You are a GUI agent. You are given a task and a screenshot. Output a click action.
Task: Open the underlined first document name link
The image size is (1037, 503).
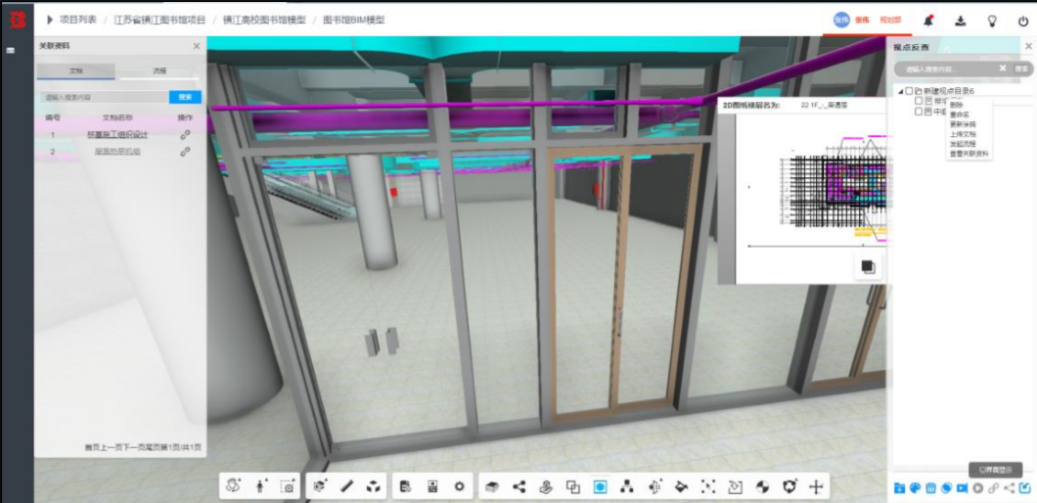[117, 134]
